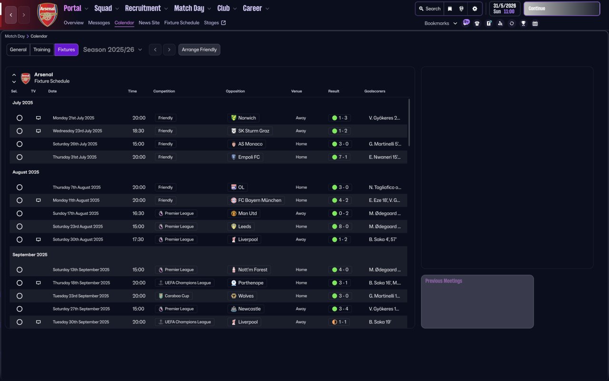Click the fixture list vertical scrollbar

(409, 122)
